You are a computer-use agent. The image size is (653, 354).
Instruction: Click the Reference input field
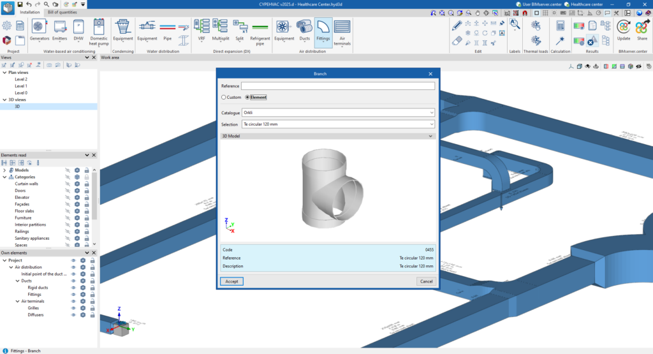pyautogui.click(x=338, y=86)
